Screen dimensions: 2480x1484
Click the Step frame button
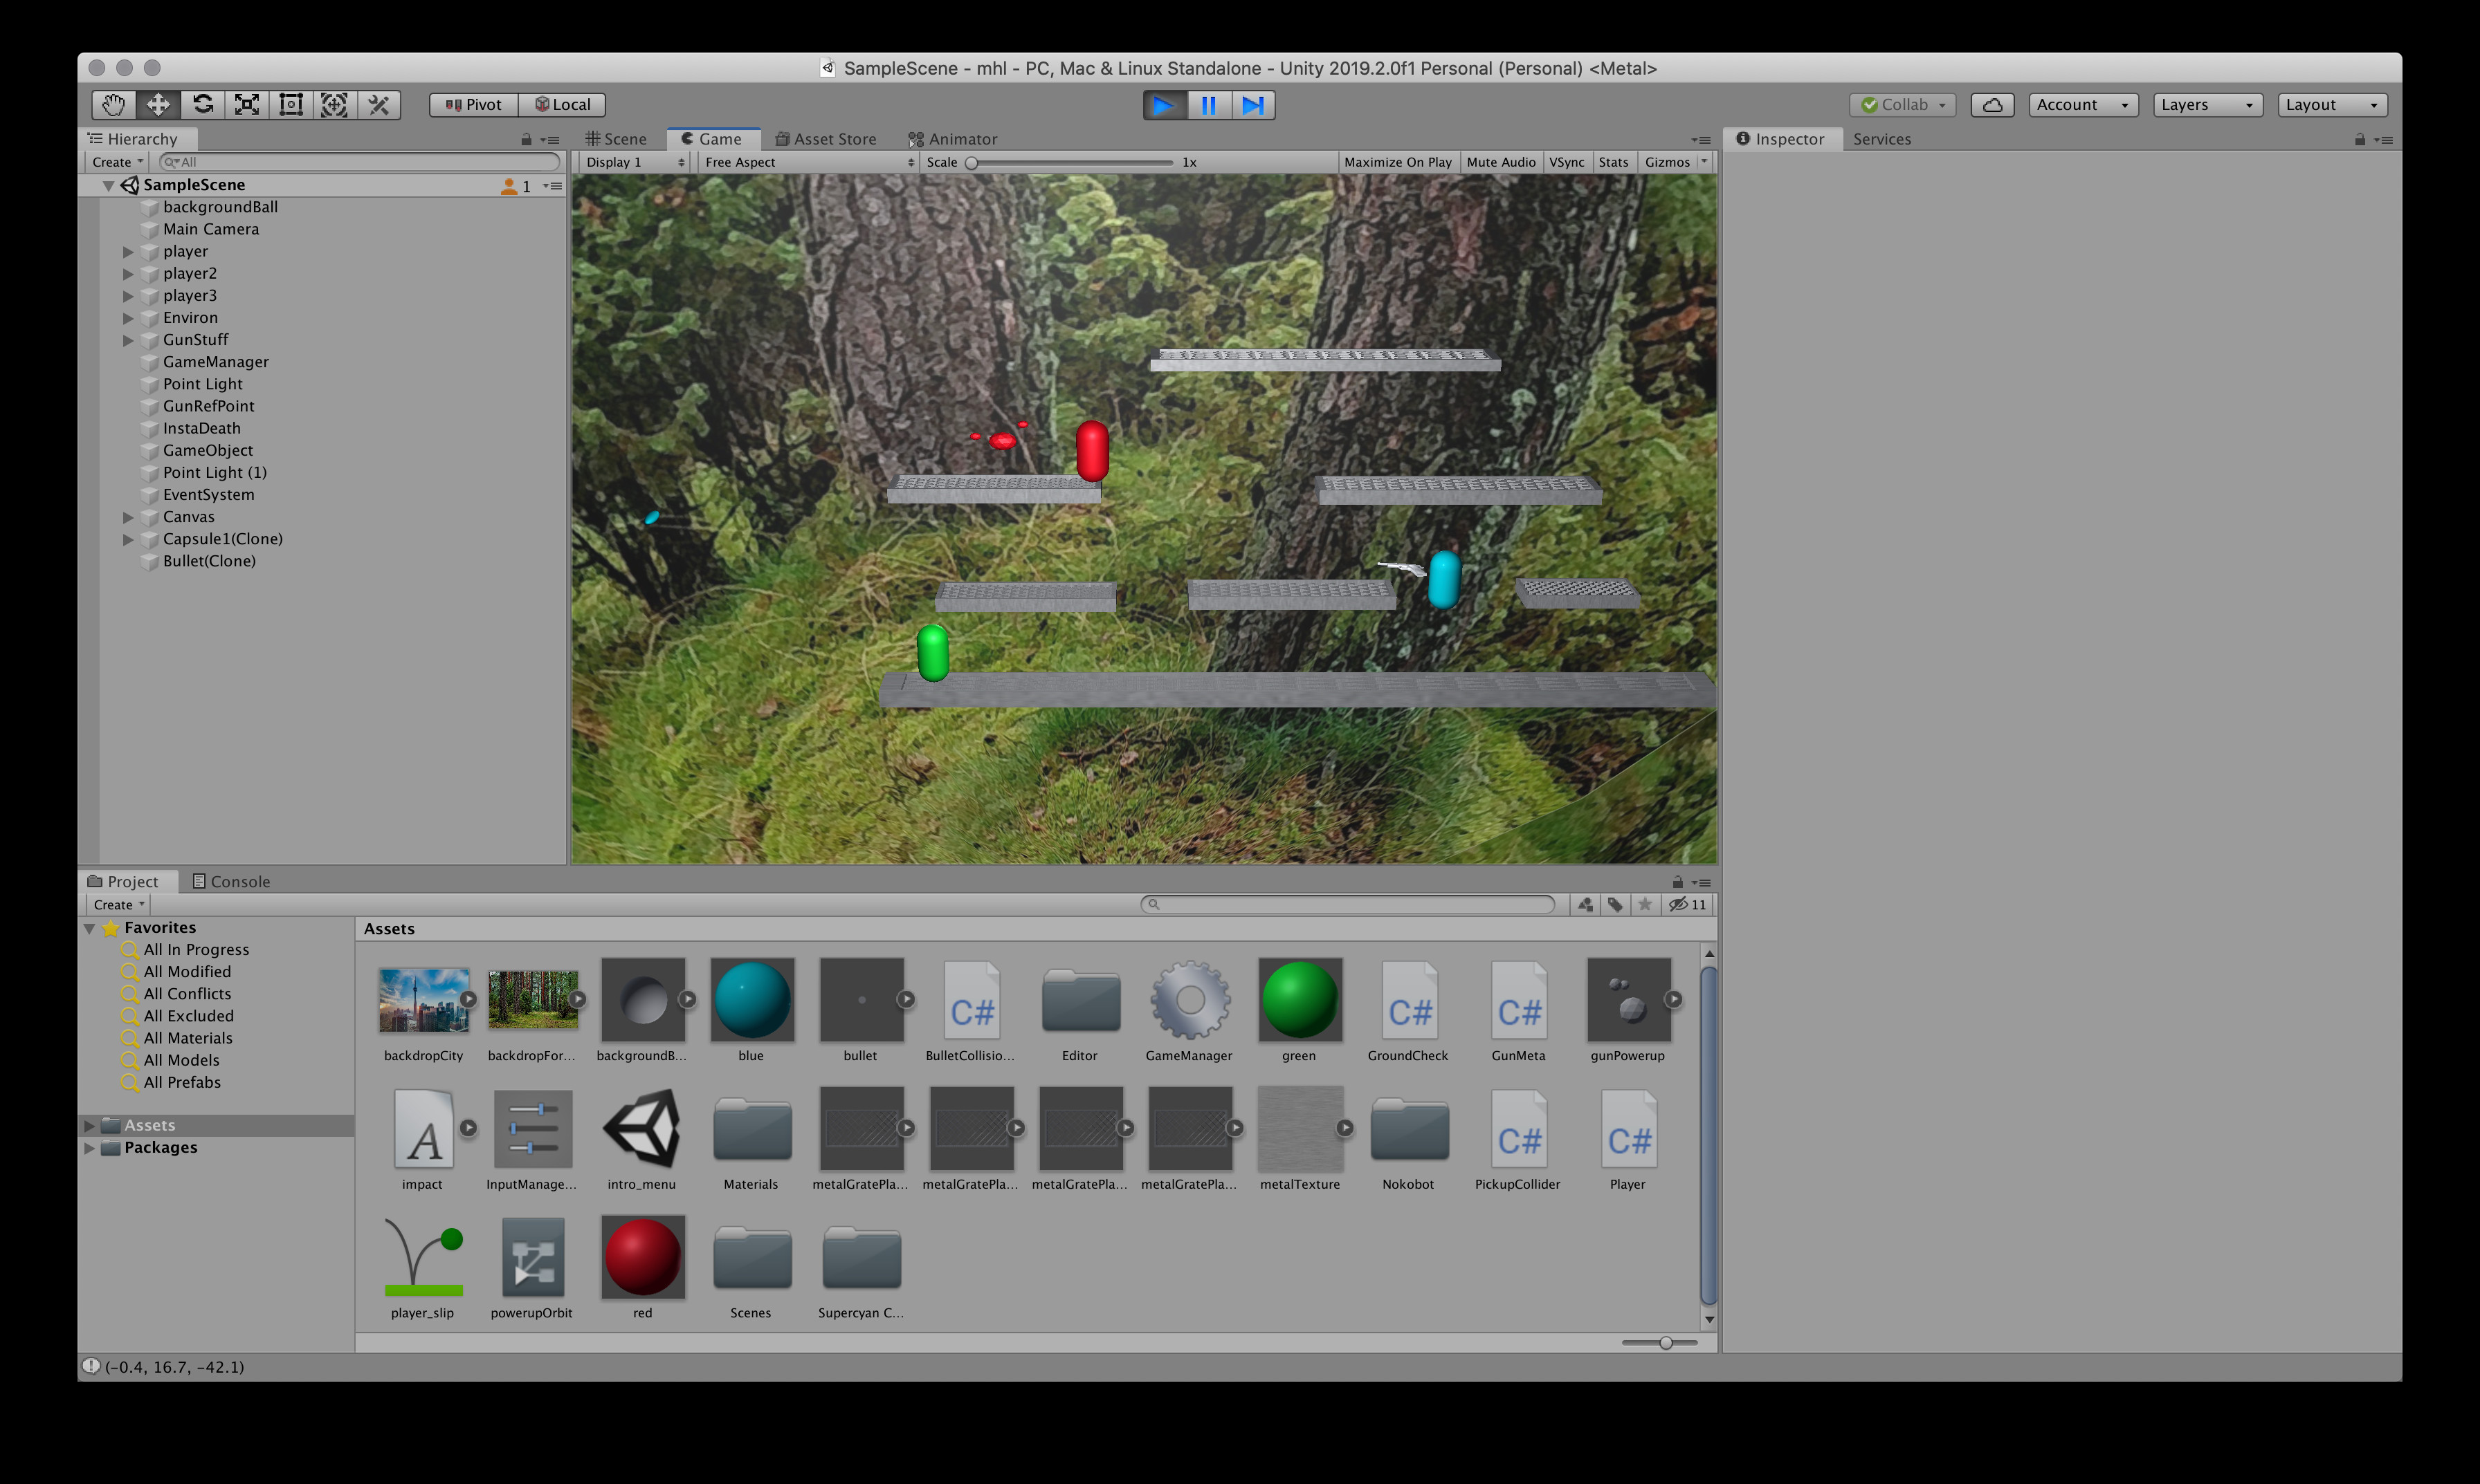(x=1252, y=105)
